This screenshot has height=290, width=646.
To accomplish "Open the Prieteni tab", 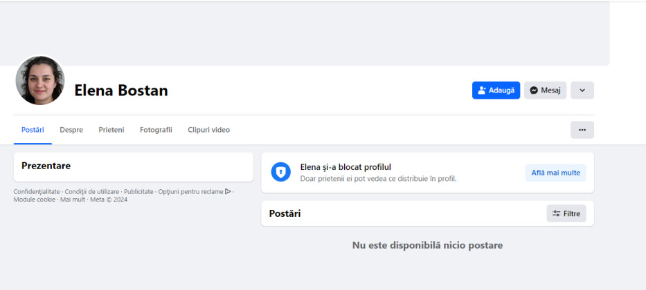I will pos(111,130).
